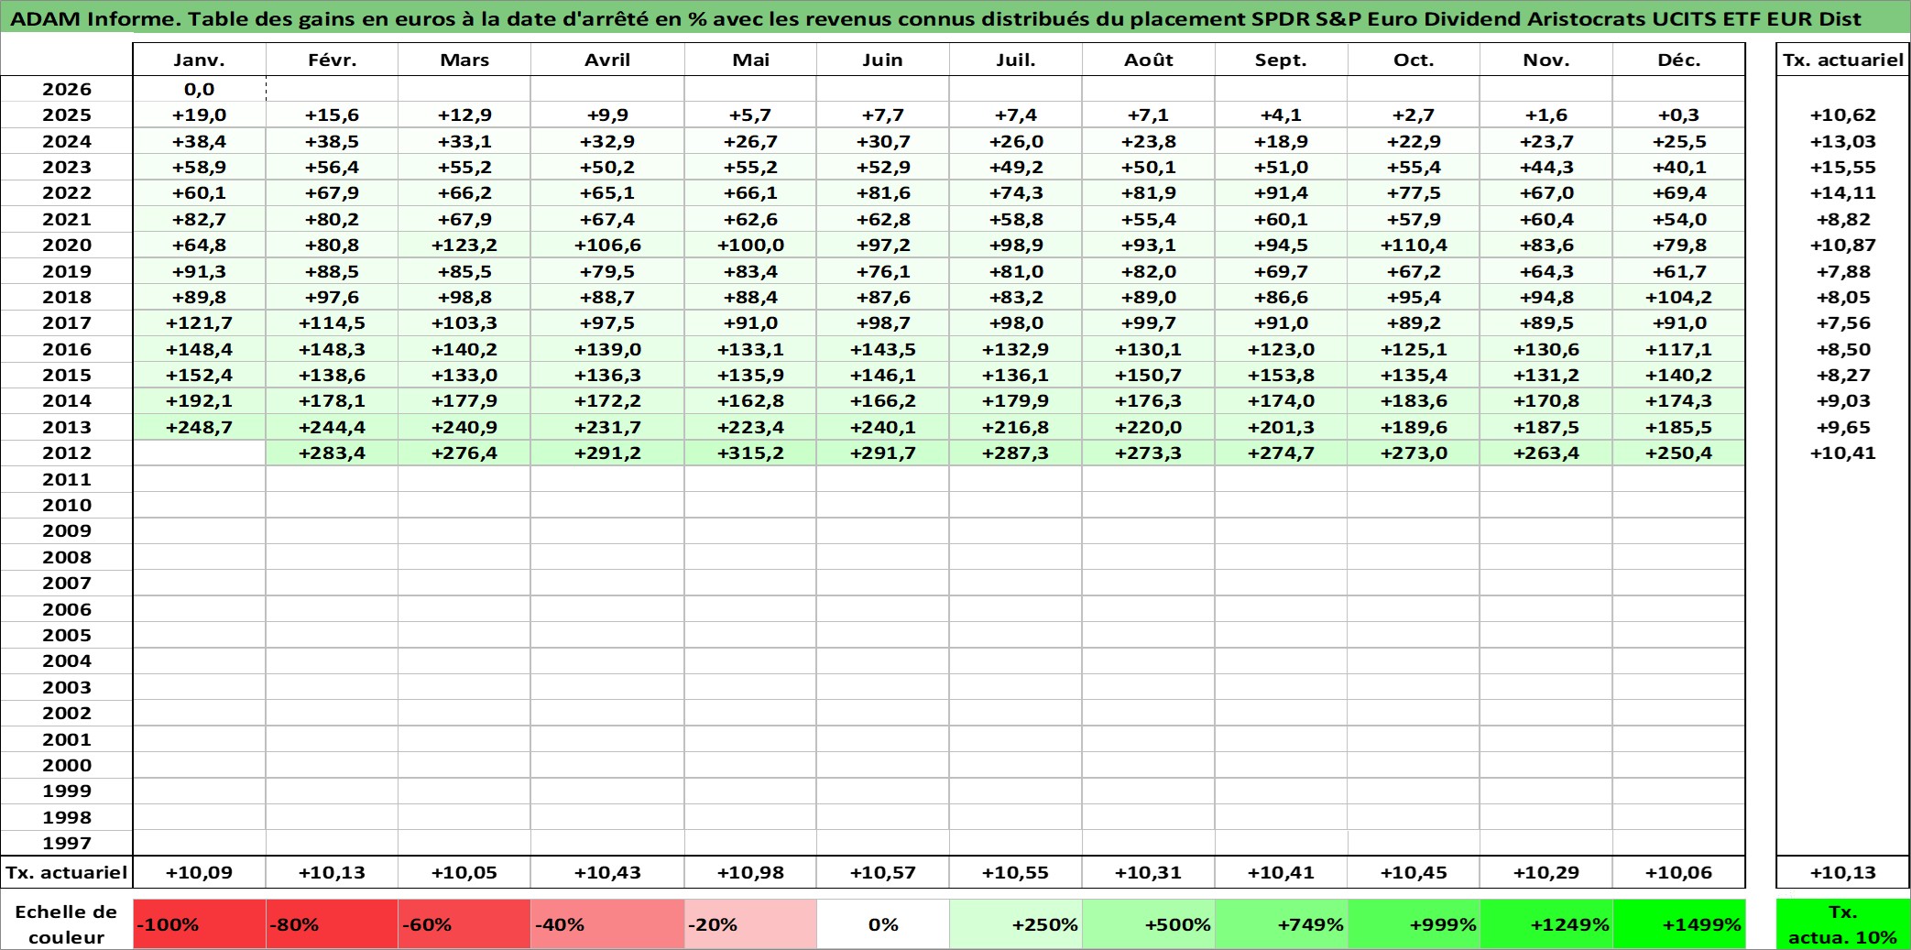This screenshot has height=950, width=1911.
Task: Select the 1997 row label
Action: point(67,843)
